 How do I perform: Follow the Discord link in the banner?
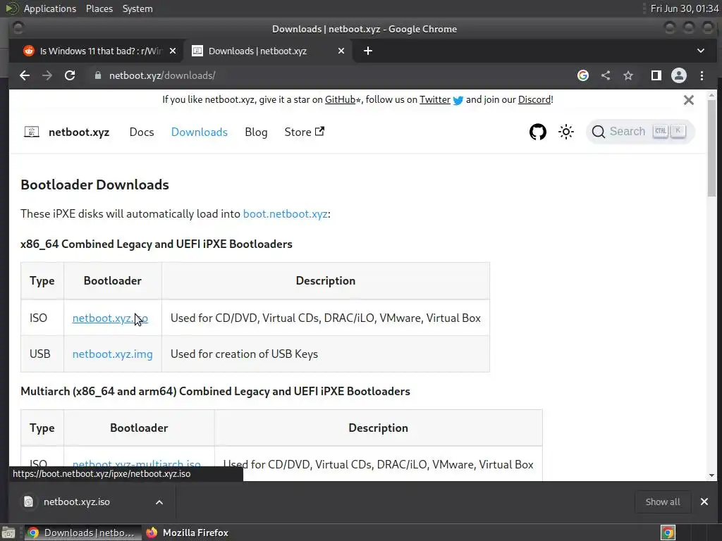(534, 100)
